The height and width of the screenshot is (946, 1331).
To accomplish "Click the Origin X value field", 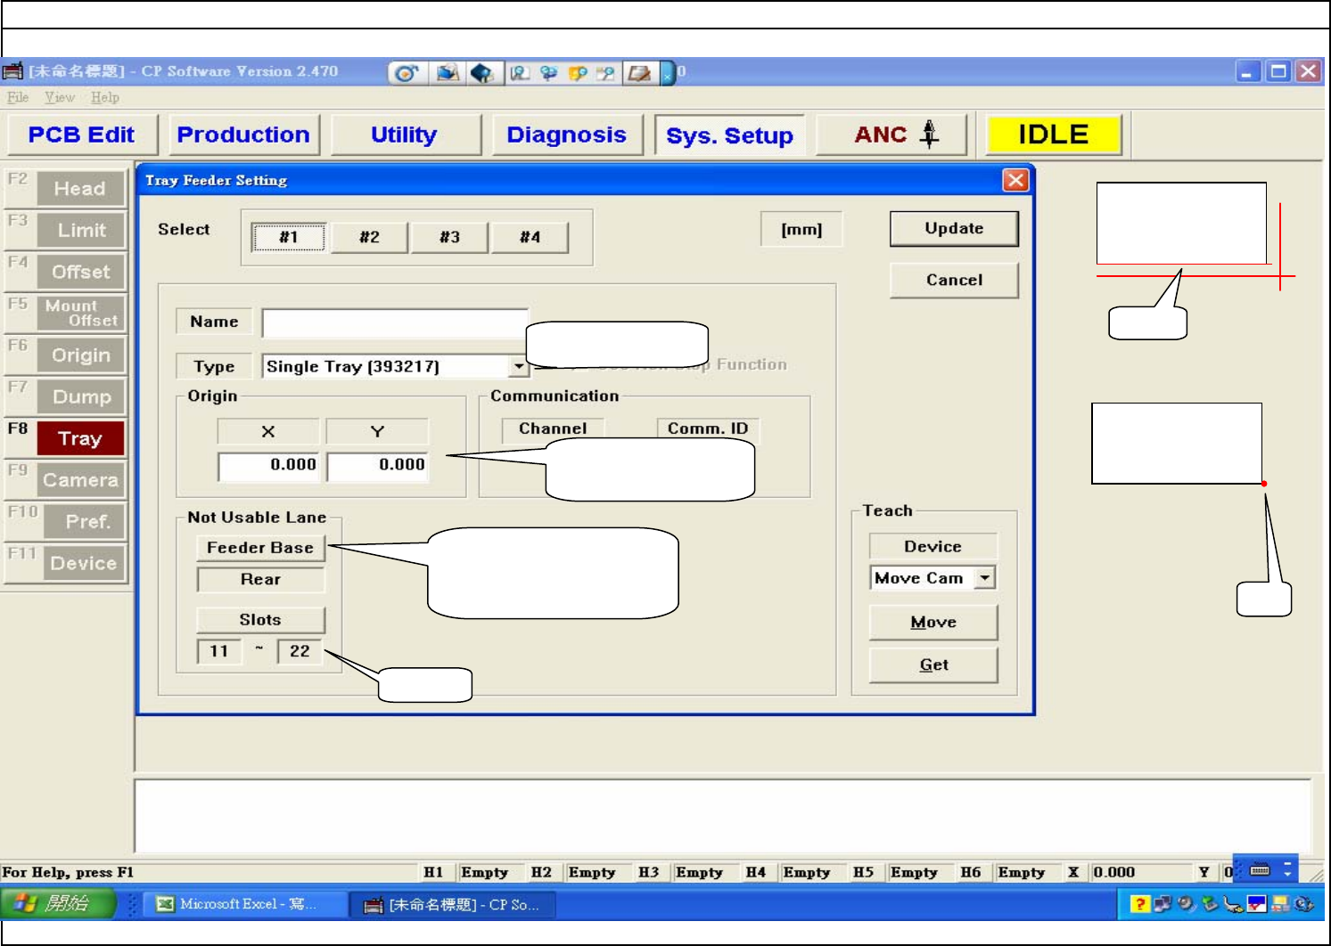I will [268, 465].
